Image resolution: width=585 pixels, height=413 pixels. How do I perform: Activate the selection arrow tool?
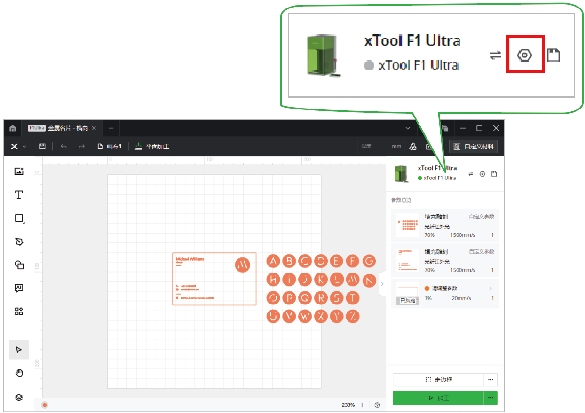[x=19, y=350]
